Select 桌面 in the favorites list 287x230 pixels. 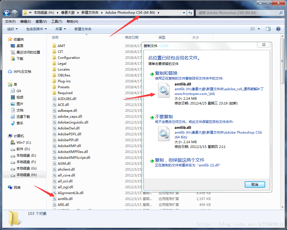17,46
